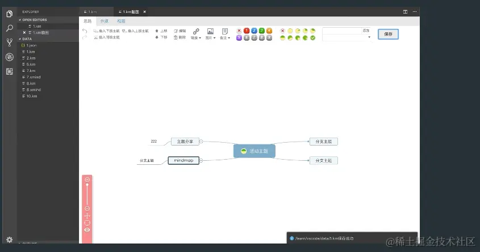This screenshot has height=252, width=480.
Task: Toggle the navigator eye preview icon
Action: point(87,230)
